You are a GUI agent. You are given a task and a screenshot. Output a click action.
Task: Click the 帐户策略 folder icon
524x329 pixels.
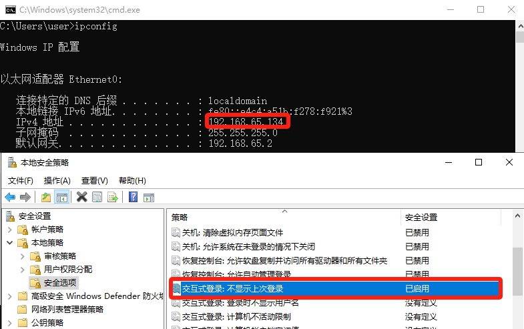pos(23,230)
